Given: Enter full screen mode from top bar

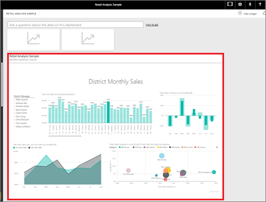Looking at the screenshot, I should click(x=230, y=4).
